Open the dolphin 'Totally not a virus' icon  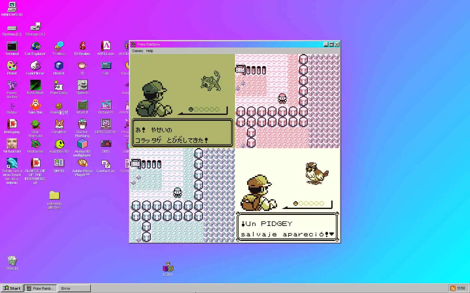12,171
